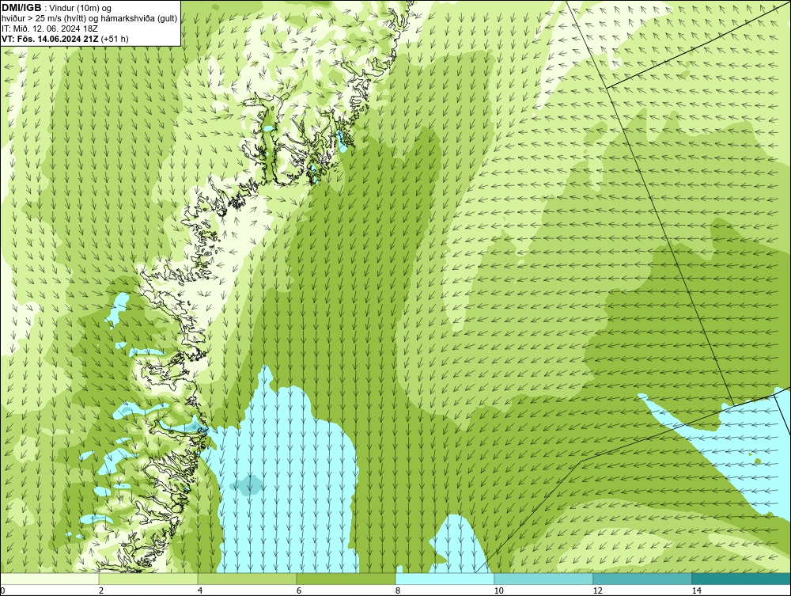Select the 10–12 m/s cyan legend swatch
This screenshot has height=596, width=791.
click(544, 579)
